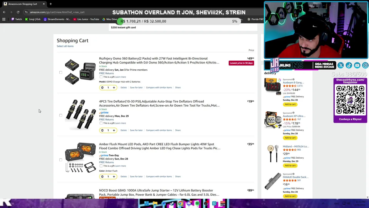Go back using the browser back arrow

(4, 12)
